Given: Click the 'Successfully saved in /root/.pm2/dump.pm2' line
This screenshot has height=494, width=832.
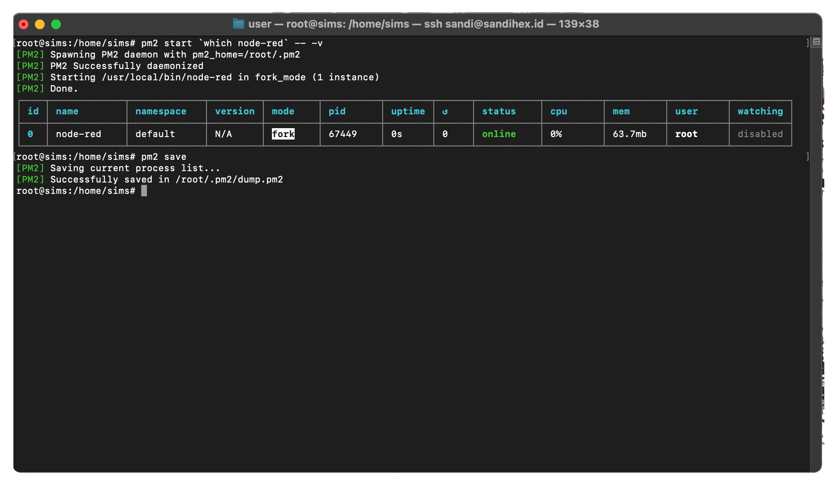Looking at the screenshot, I should point(149,179).
